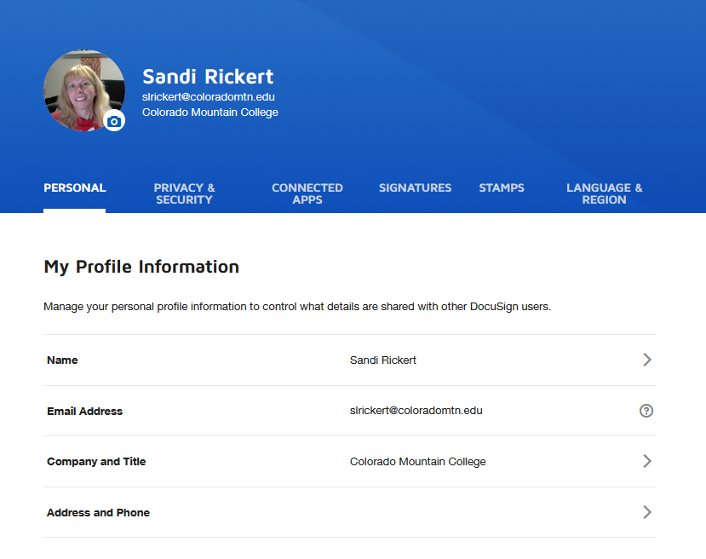Screen dimensions: 706x559
Task: Click the email shown in the blue header
Action: pyautogui.click(x=209, y=97)
